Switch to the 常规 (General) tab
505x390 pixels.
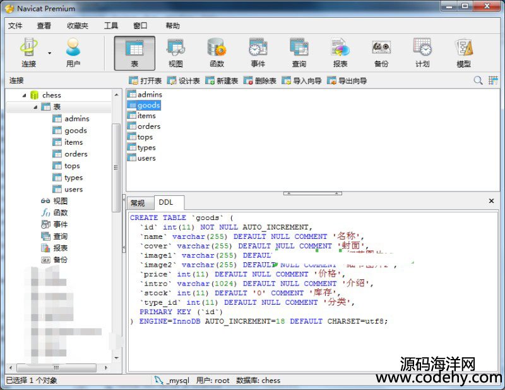coord(137,203)
